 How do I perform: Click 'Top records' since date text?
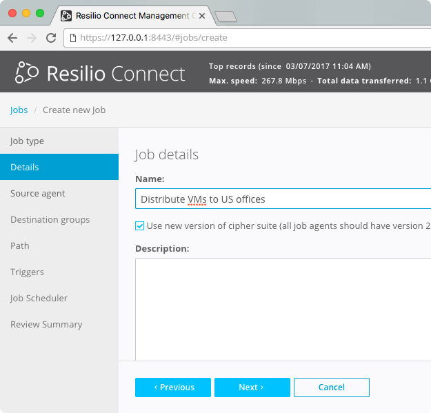pos(290,66)
